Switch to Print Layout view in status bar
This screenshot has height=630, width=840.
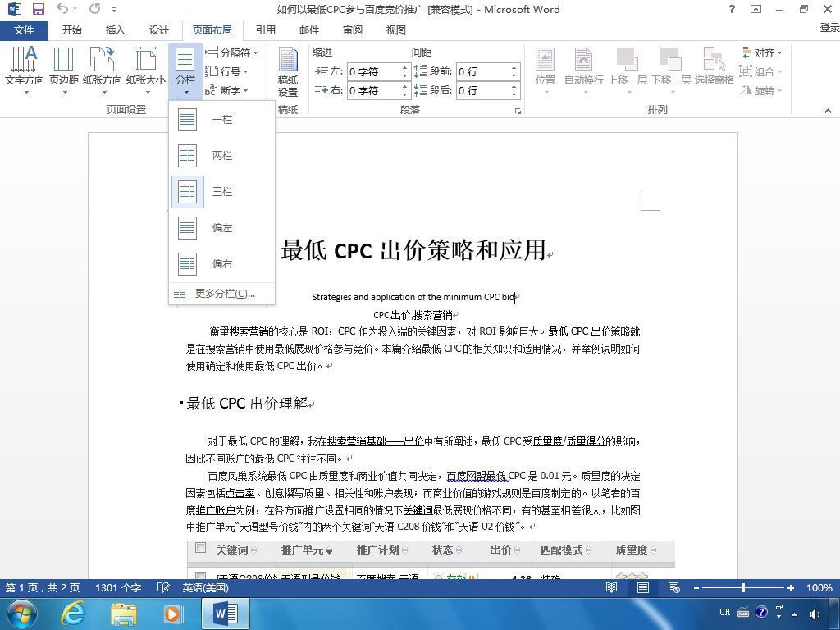643,587
